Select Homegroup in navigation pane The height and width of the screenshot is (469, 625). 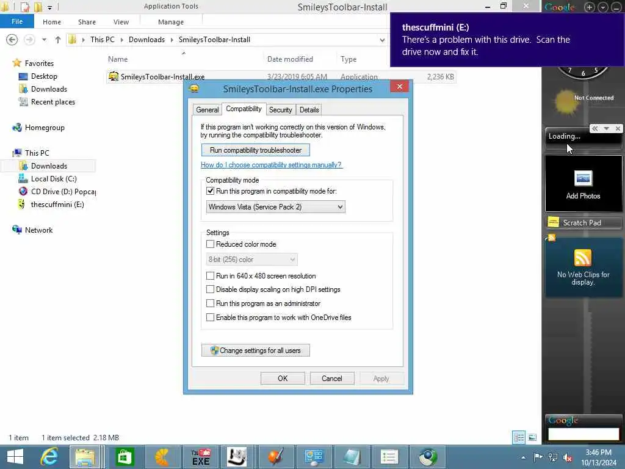pyautogui.click(x=44, y=128)
